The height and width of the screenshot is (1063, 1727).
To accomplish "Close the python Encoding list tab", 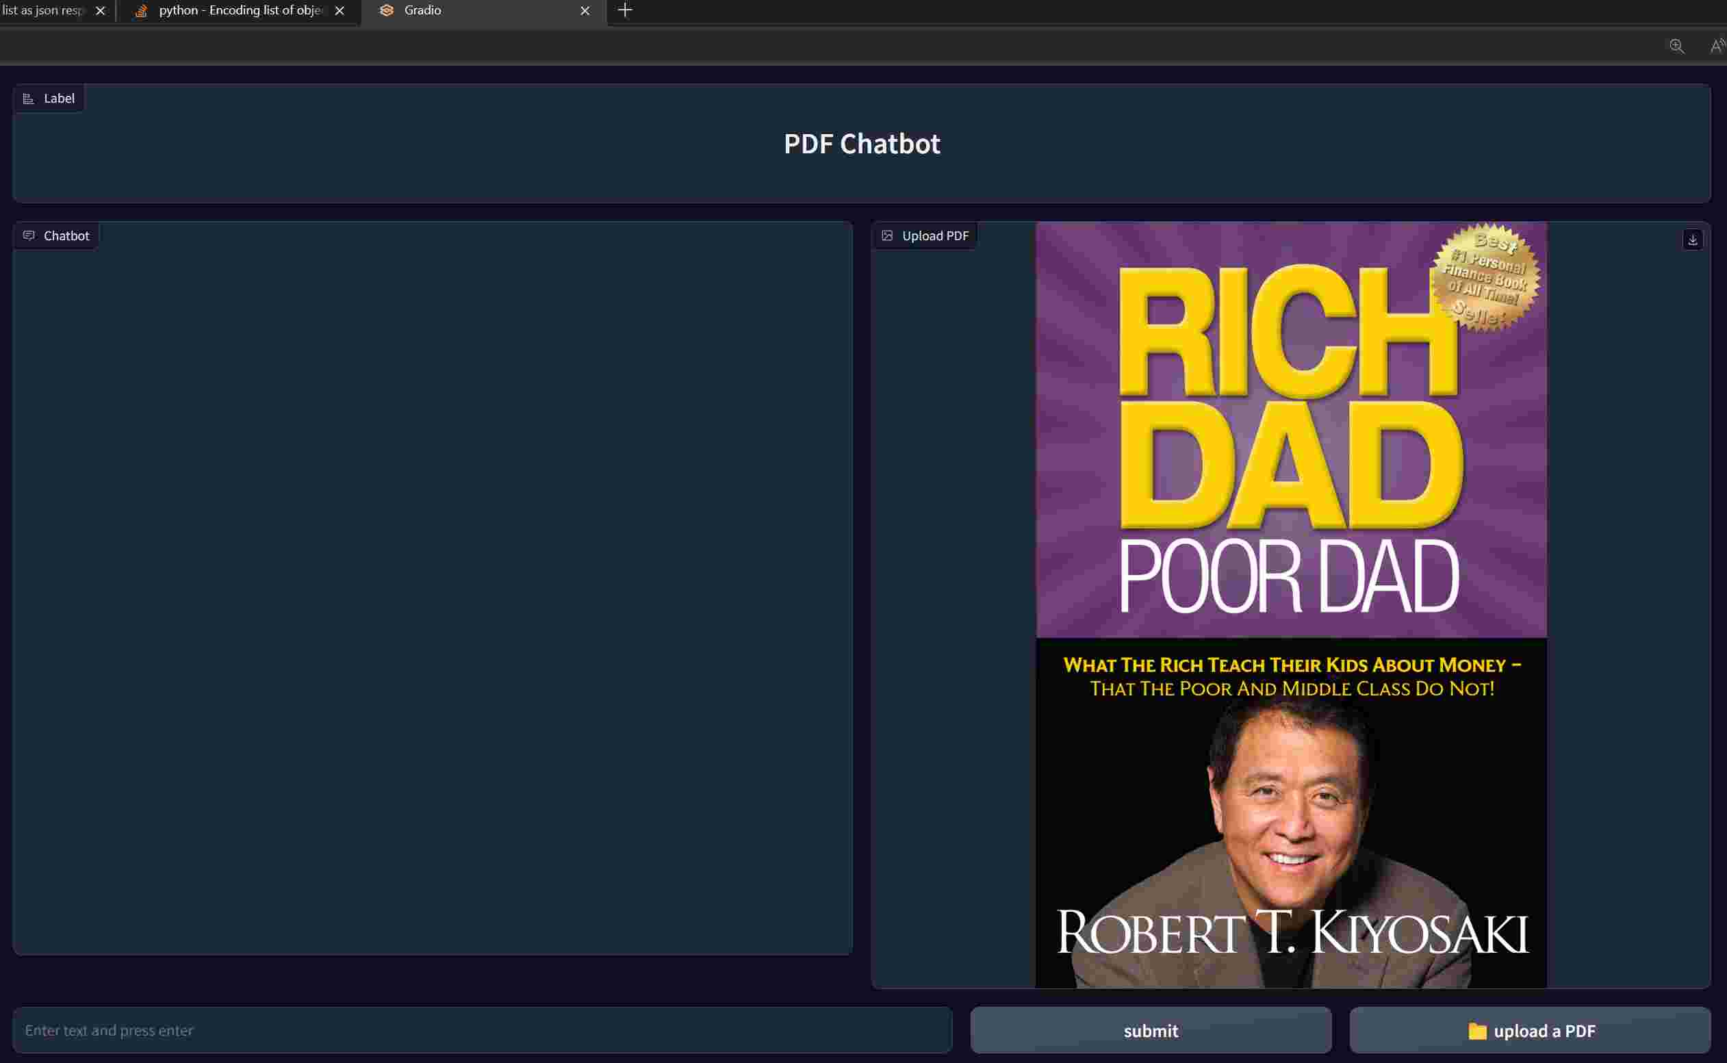I will click(x=340, y=10).
